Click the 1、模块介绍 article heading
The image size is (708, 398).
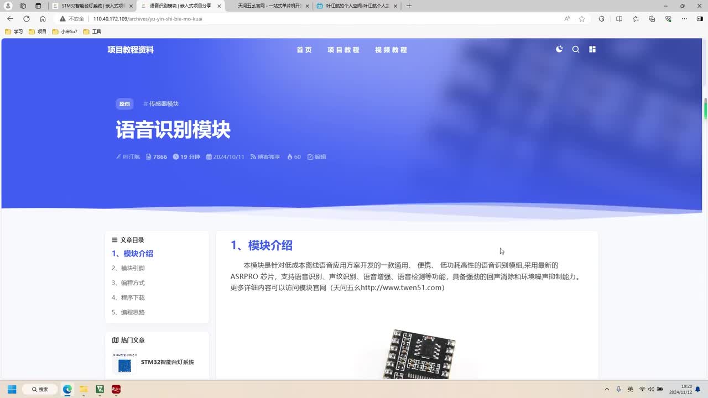(x=262, y=245)
